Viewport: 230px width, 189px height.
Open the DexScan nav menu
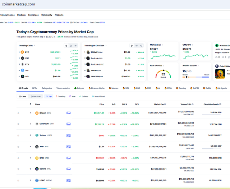pyautogui.click(x=22, y=15)
